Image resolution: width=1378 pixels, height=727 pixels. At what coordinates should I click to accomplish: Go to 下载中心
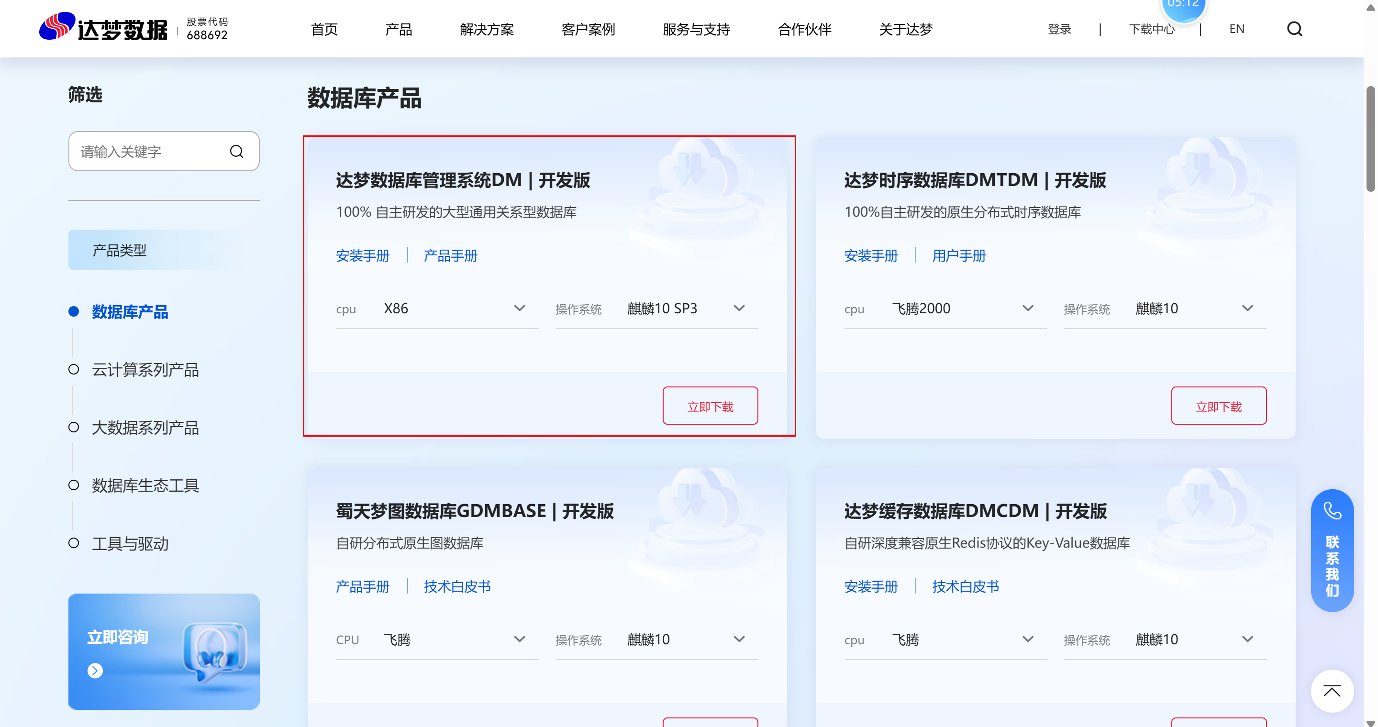(x=1152, y=29)
